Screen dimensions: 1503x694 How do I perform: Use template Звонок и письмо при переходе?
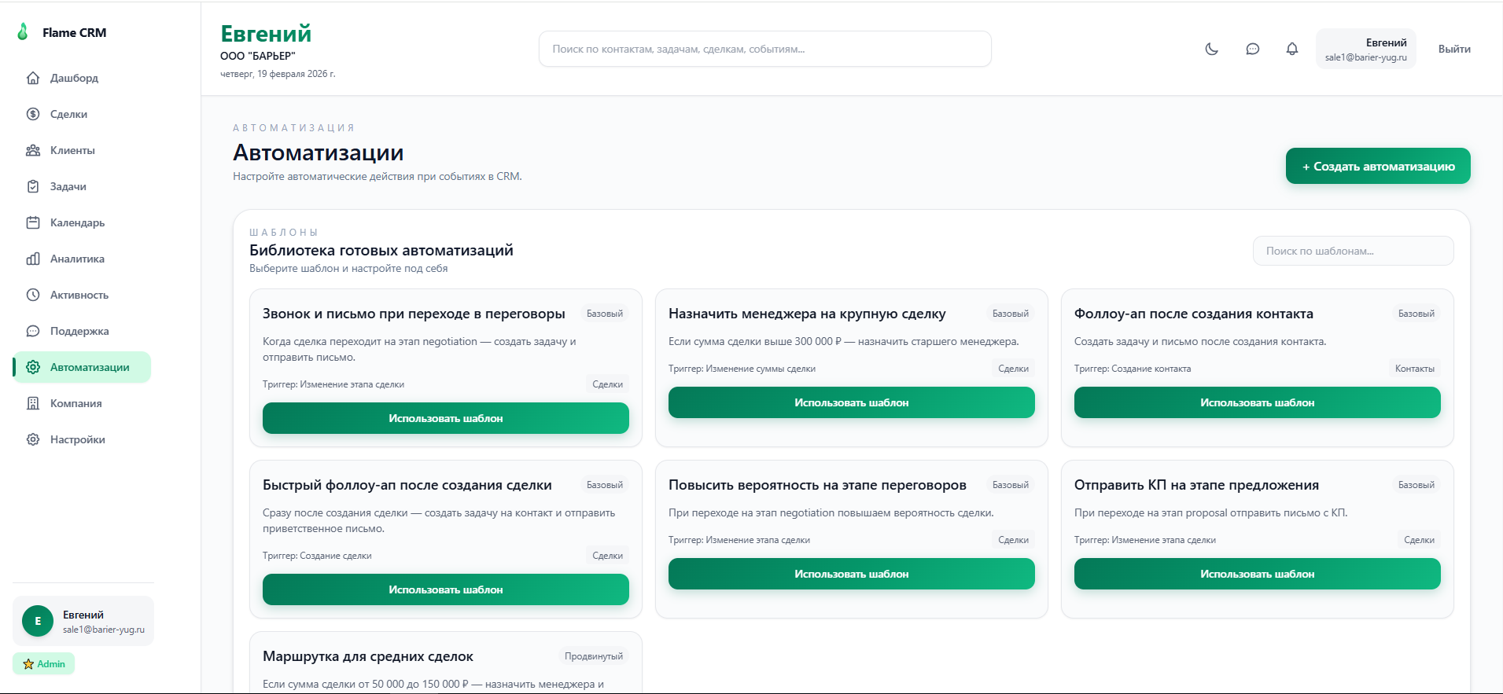pyautogui.click(x=446, y=418)
